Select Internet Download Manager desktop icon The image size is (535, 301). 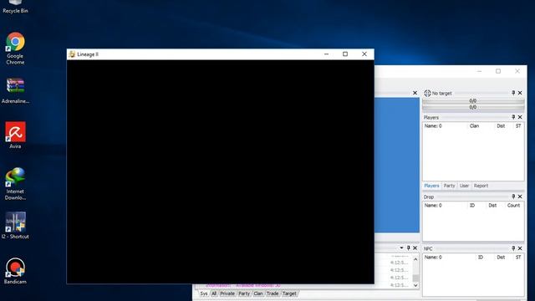[x=15, y=184]
